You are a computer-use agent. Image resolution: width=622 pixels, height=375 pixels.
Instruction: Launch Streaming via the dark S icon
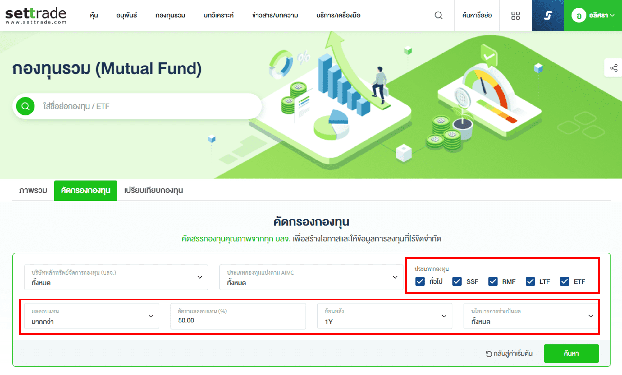tap(547, 15)
